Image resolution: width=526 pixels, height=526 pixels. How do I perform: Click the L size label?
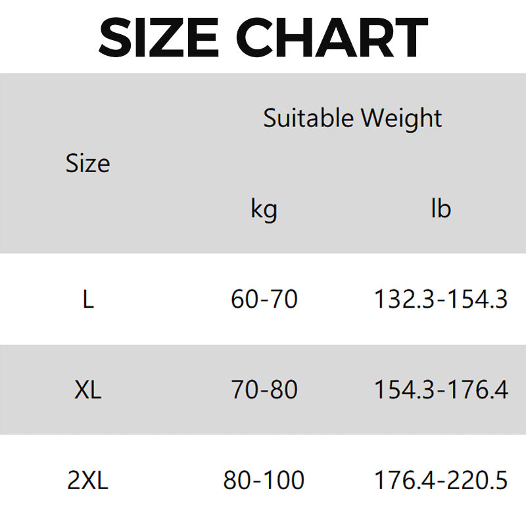[x=88, y=300]
